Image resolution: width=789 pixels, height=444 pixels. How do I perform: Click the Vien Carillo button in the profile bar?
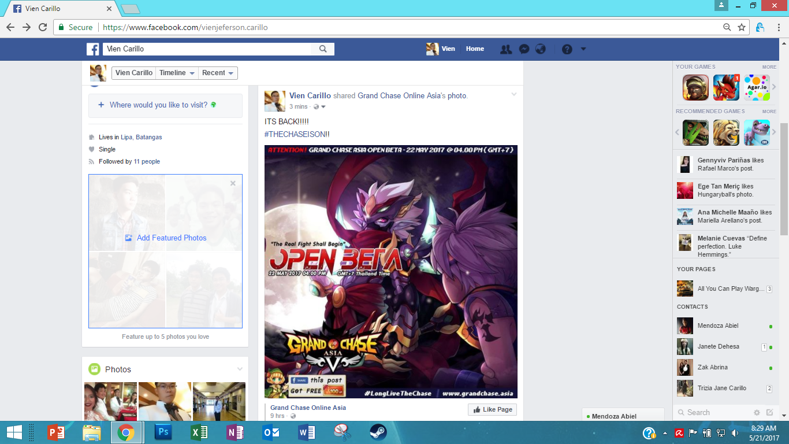click(134, 73)
